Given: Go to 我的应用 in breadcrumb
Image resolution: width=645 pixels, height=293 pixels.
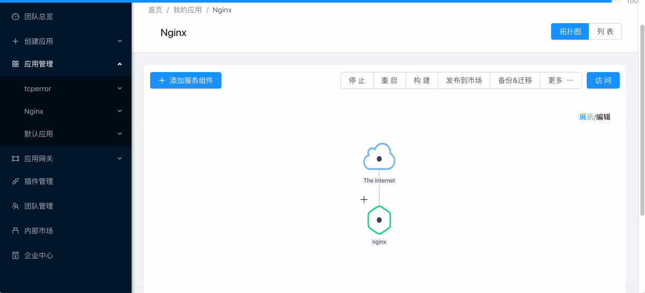Looking at the screenshot, I should click(x=187, y=10).
